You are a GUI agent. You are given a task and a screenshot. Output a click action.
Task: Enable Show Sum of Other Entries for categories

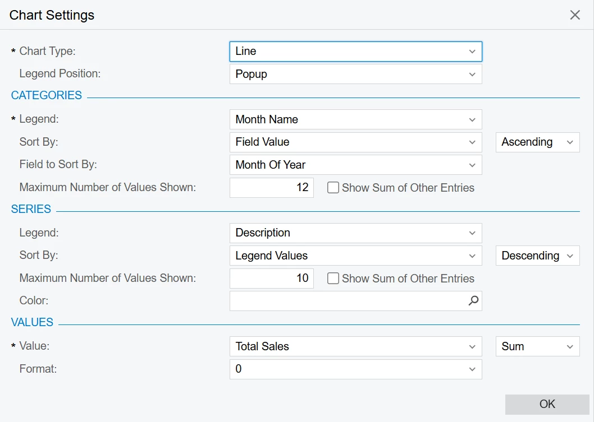[x=333, y=188]
